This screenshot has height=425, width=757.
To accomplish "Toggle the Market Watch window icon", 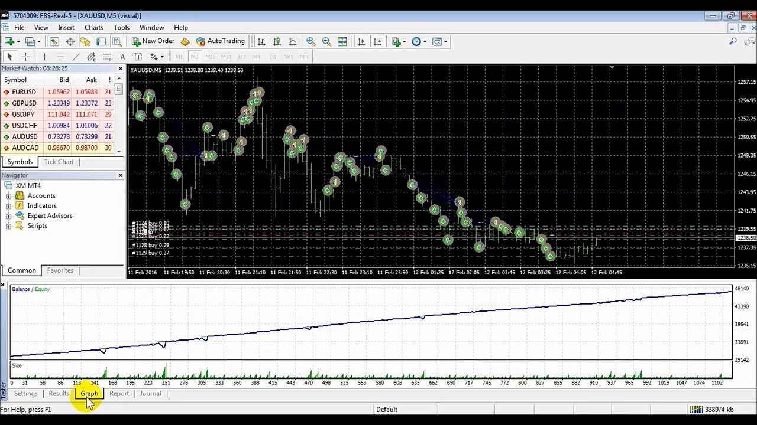I will click(54, 41).
